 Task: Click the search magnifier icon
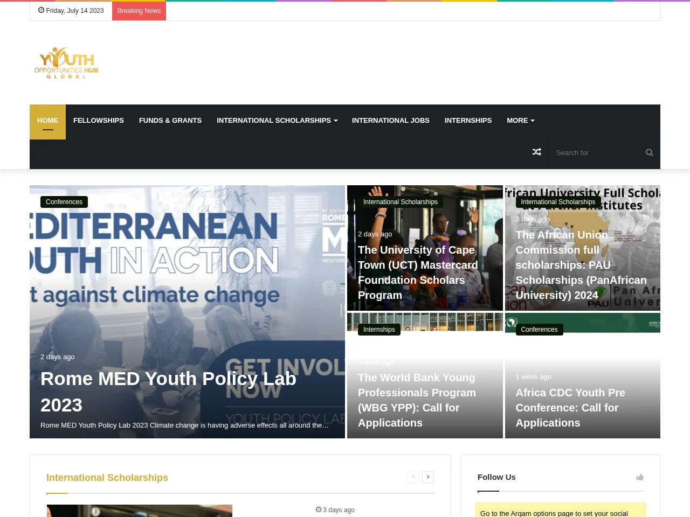click(x=650, y=152)
